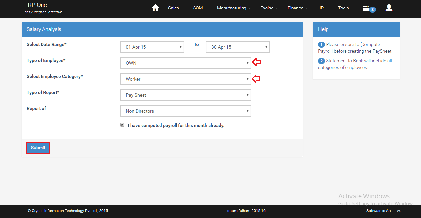The image size is (421, 218).
Task: Click red arrow beside Type of Employee
Action: 257,62
